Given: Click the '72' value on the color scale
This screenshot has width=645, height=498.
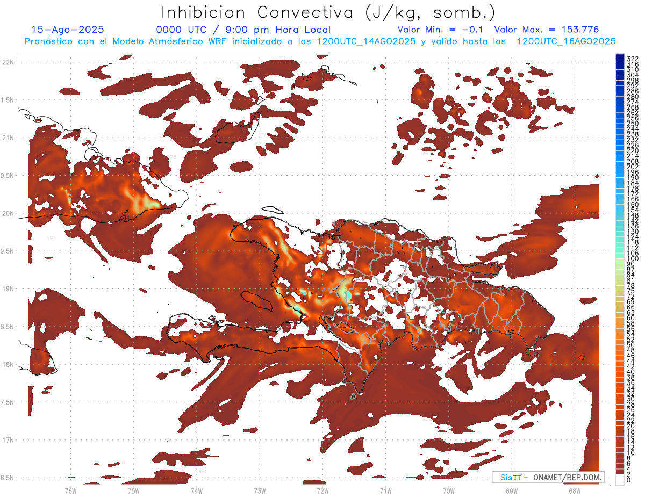Looking at the screenshot, I should (x=631, y=296).
